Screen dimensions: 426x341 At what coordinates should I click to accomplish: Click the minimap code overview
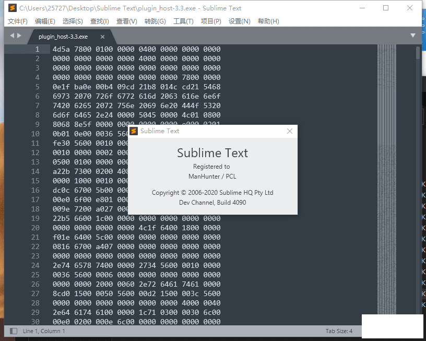387,179
